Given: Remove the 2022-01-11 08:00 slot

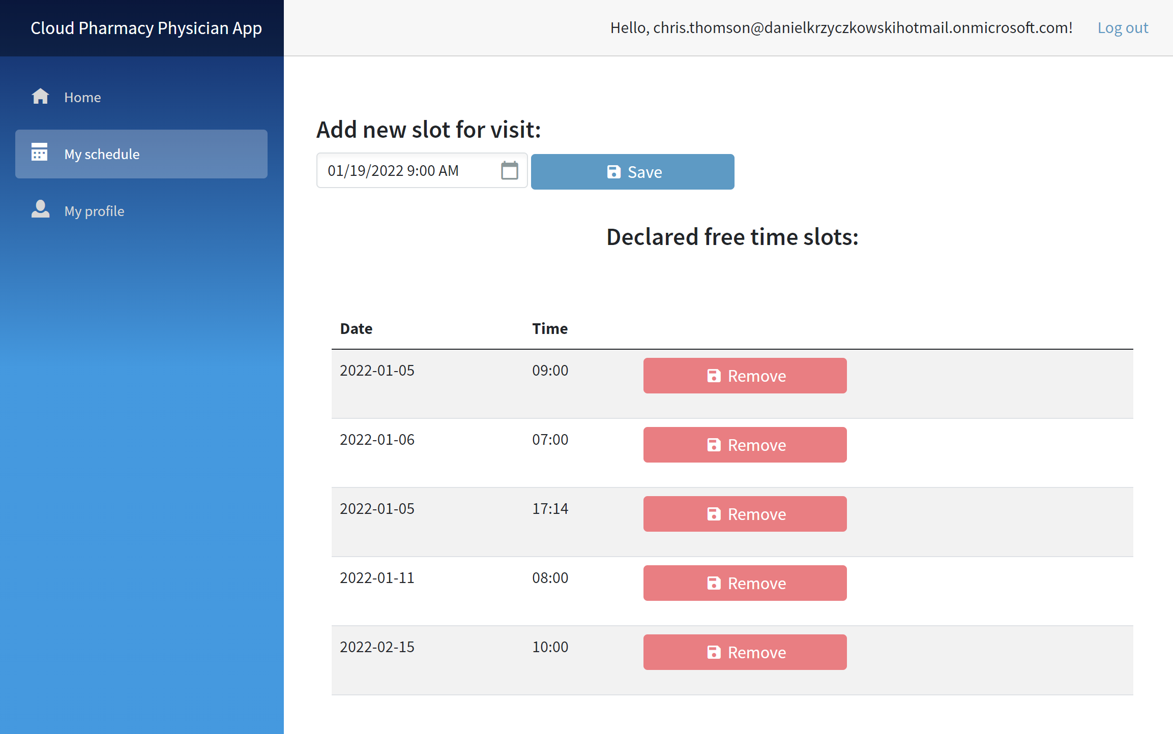Looking at the screenshot, I should coord(745,583).
